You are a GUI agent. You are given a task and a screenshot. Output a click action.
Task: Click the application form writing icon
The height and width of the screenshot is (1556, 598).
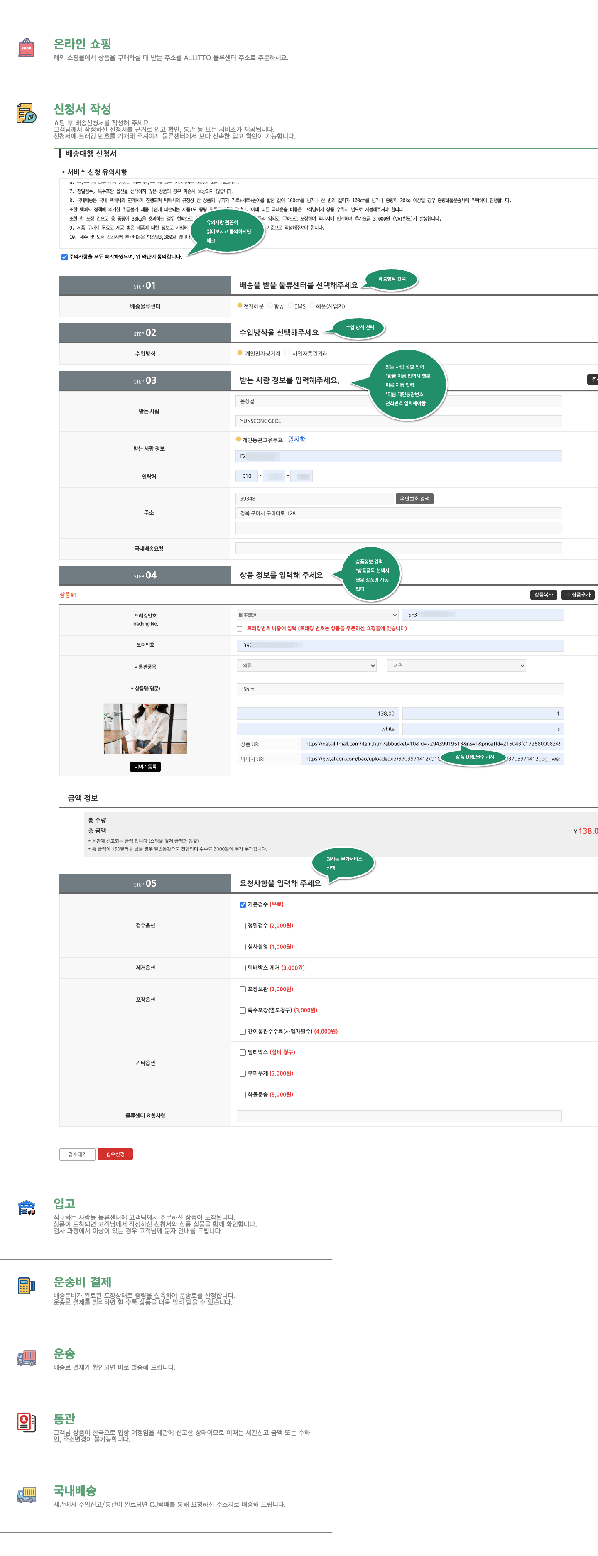[x=26, y=113]
